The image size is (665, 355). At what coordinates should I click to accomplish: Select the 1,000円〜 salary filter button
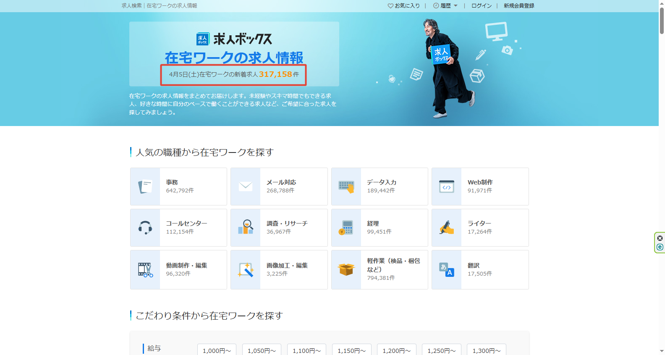coord(217,350)
